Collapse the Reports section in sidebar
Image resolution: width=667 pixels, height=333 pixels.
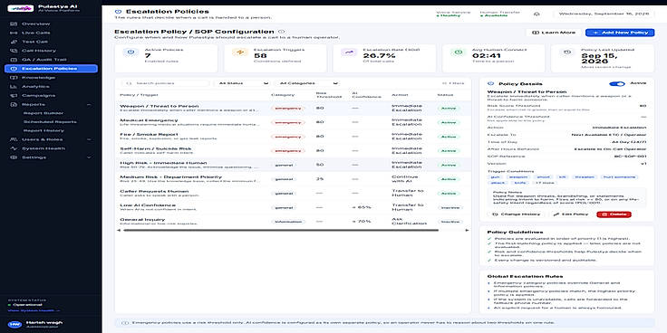coord(89,104)
